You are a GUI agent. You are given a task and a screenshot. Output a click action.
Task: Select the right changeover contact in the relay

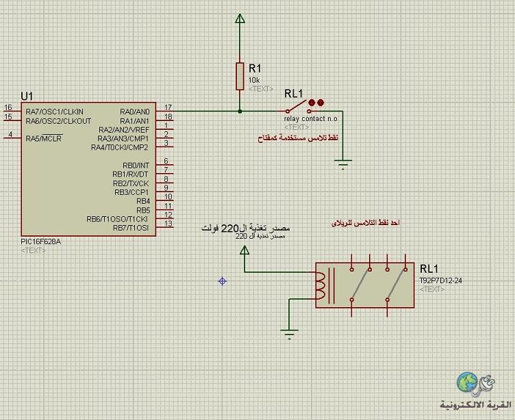pos(397,285)
